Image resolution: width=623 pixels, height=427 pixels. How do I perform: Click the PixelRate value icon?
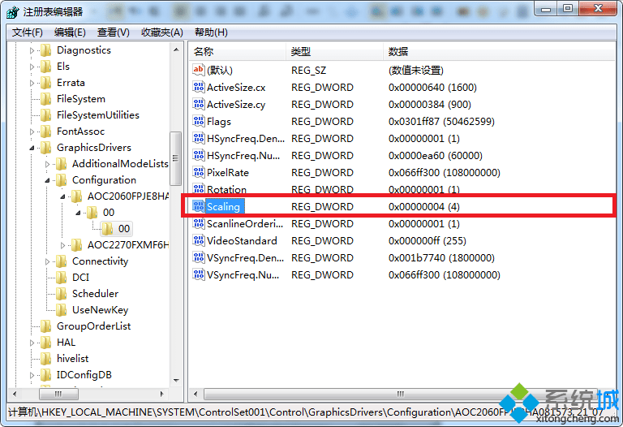click(199, 173)
